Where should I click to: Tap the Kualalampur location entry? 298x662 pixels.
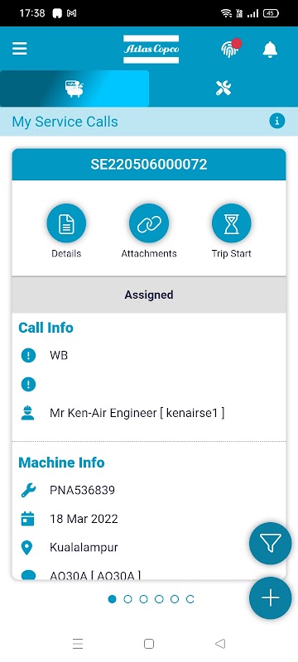point(84,548)
